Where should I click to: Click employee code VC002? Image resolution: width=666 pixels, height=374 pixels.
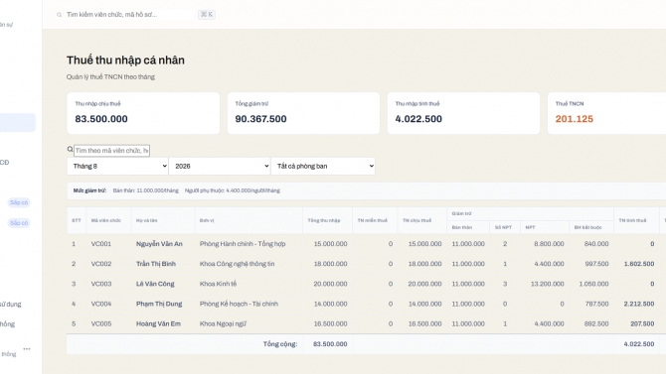click(x=101, y=264)
